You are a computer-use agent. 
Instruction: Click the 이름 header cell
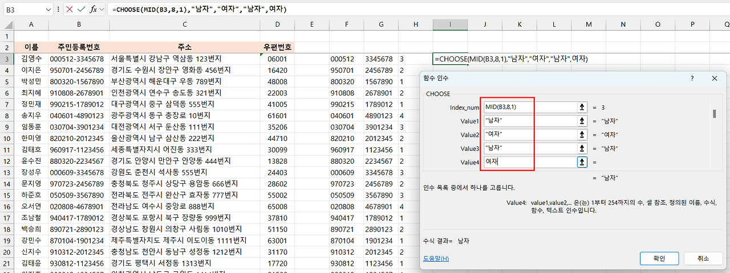30,47
